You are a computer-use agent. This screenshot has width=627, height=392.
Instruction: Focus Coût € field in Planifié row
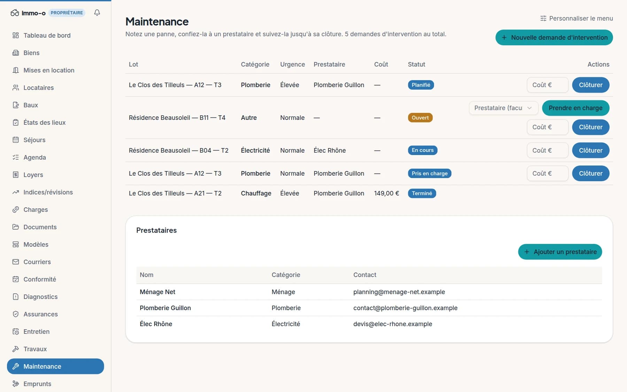pos(548,85)
